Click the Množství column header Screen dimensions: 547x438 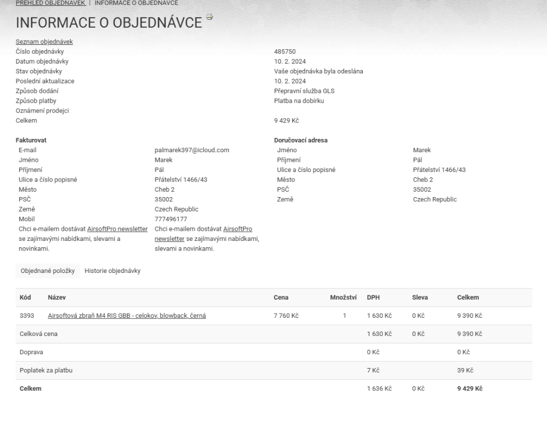point(343,298)
